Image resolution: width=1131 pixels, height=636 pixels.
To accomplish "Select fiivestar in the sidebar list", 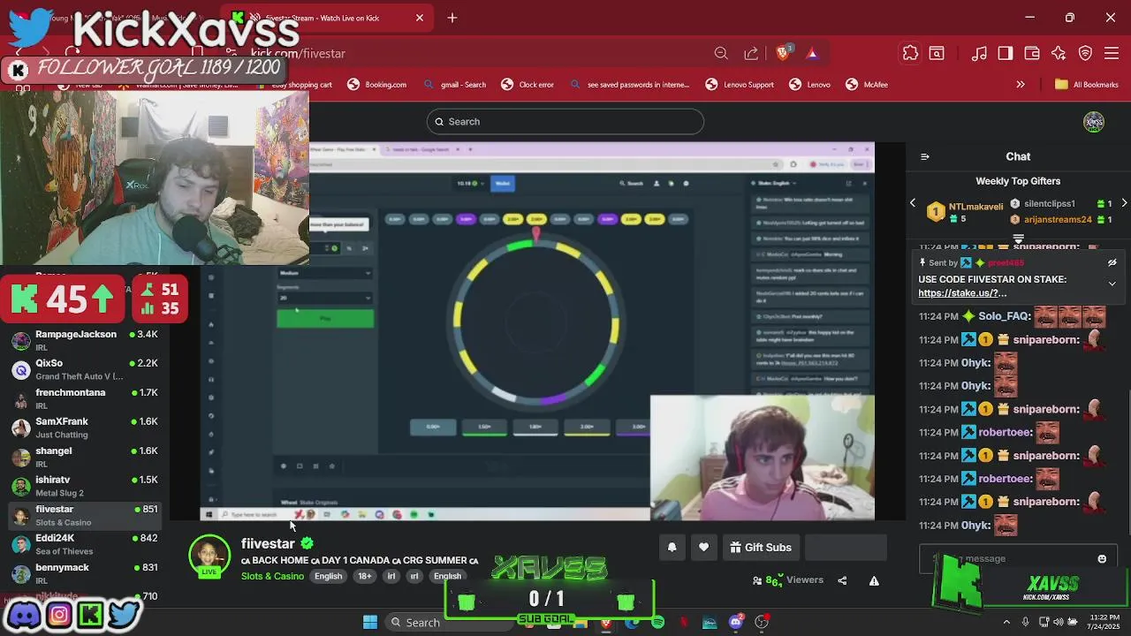I will (84, 515).
